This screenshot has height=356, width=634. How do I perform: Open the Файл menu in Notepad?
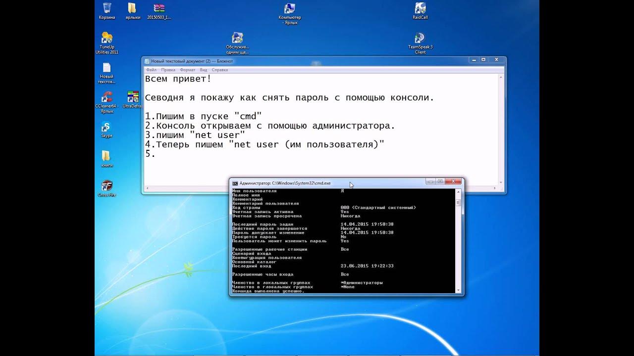[x=151, y=70]
